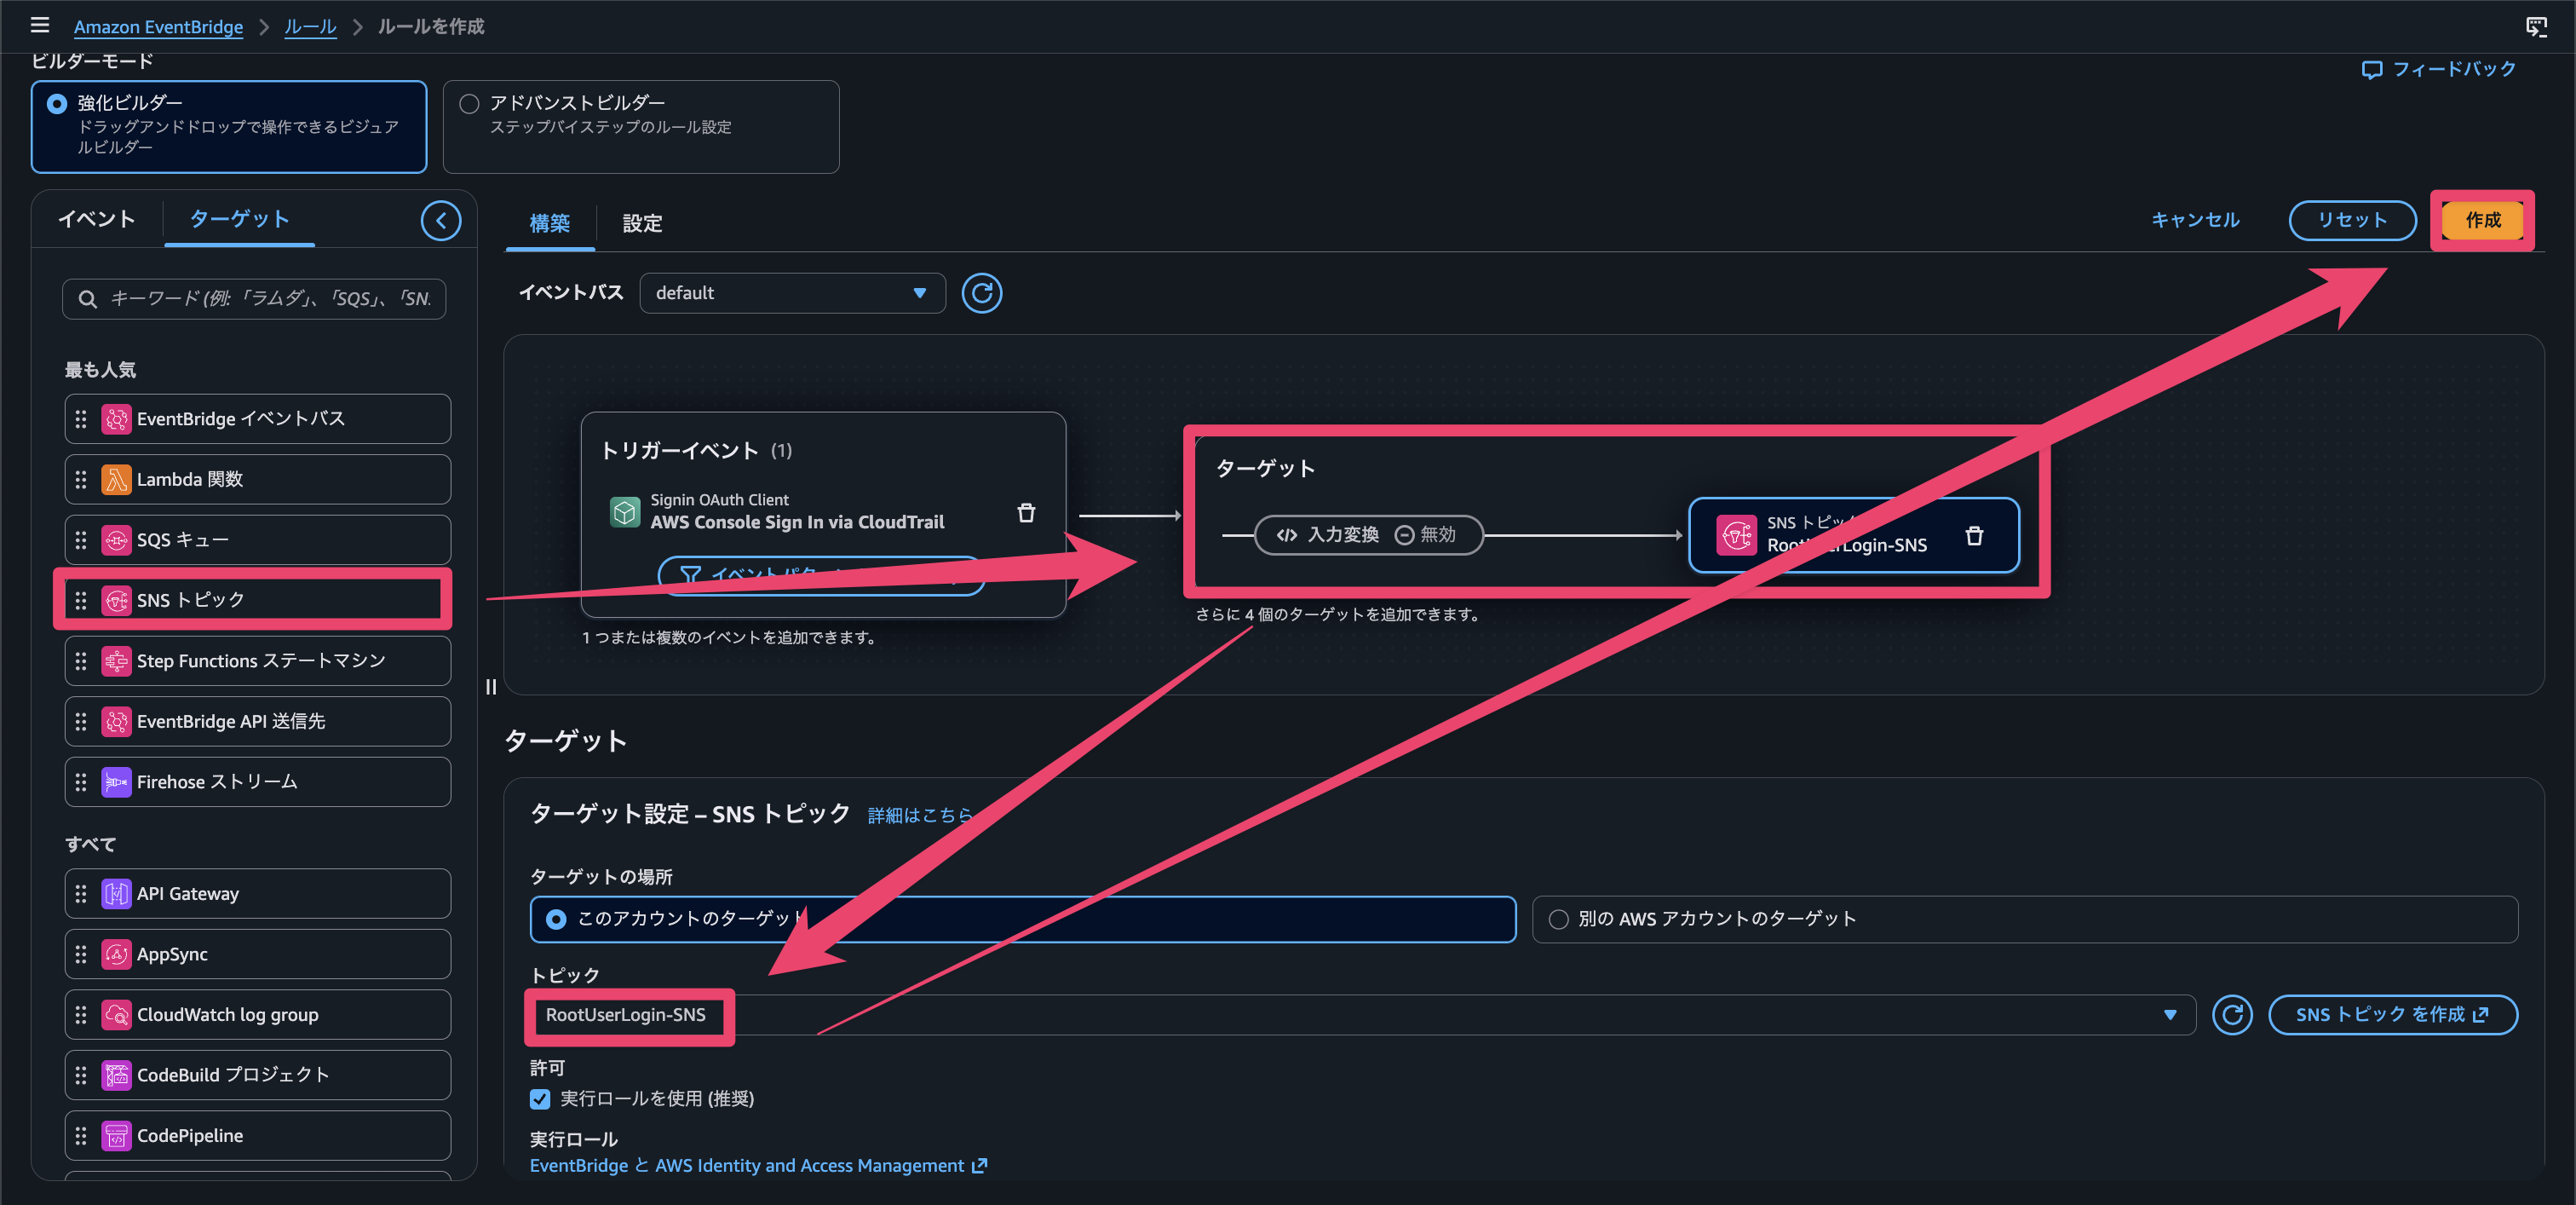Image resolution: width=2576 pixels, height=1205 pixels.
Task: Refresh the SNS topic list
Action: point(2231,1014)
